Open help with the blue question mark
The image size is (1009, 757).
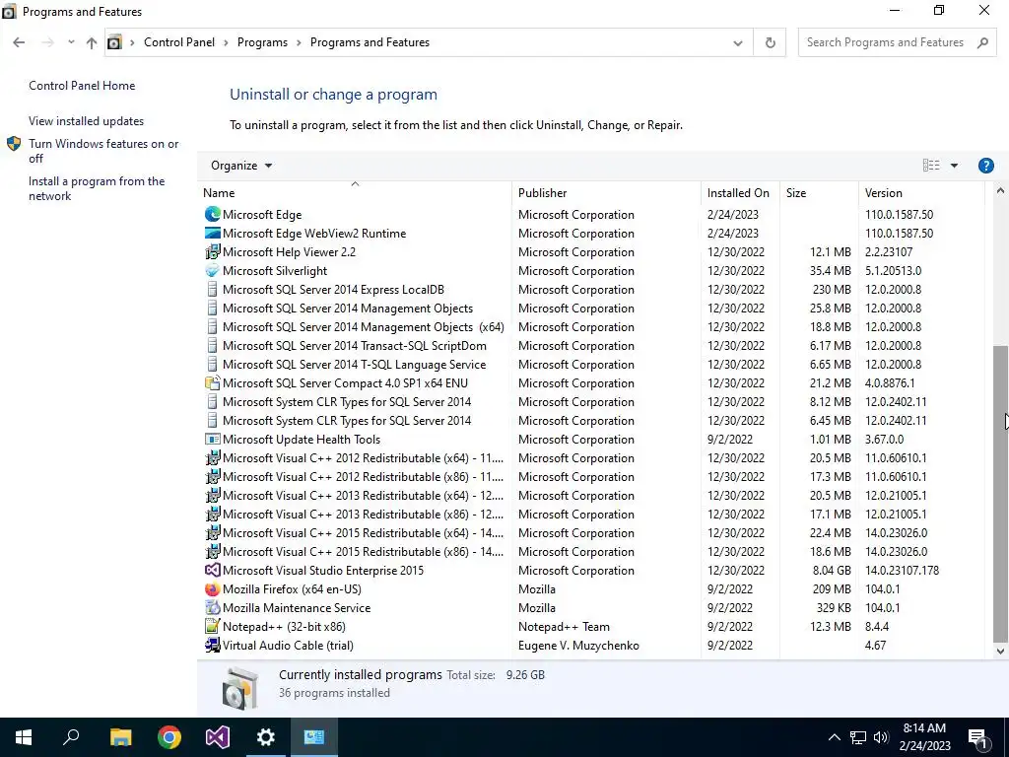[985, 166]
